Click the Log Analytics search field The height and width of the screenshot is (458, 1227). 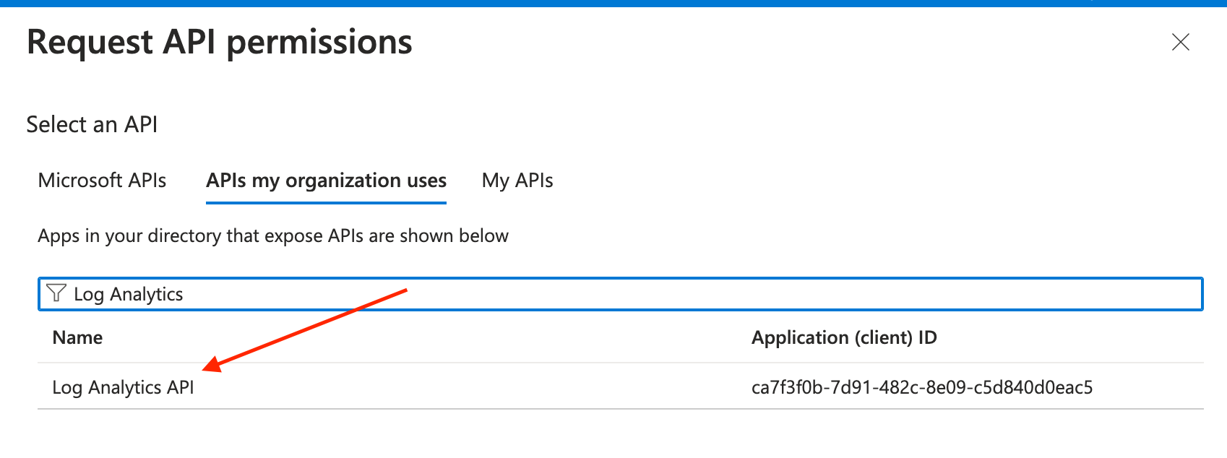pos(620,294)
